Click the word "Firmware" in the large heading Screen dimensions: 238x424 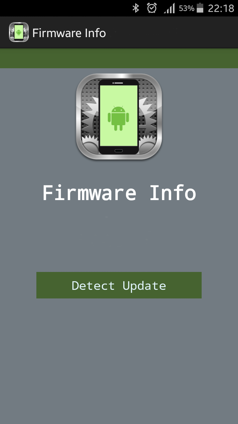pos(89,193)
